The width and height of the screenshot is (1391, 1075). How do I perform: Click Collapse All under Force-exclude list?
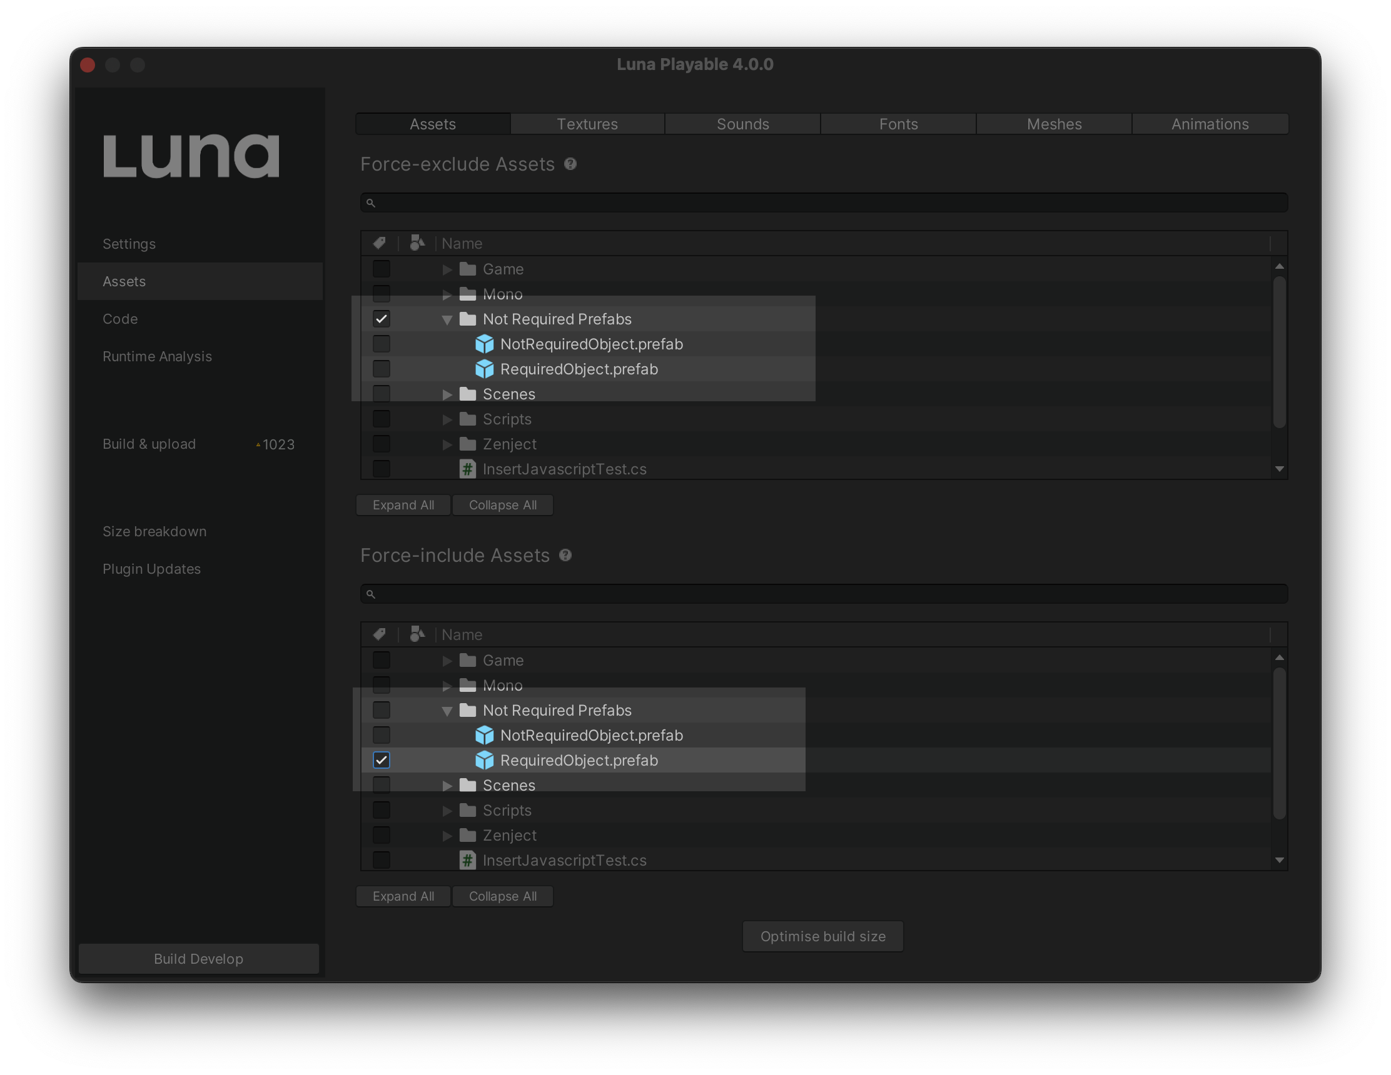(x=502, y=505)
